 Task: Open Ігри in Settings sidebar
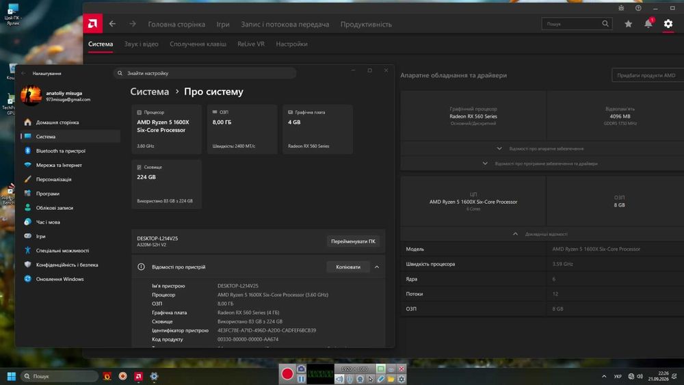coord(70,236)
